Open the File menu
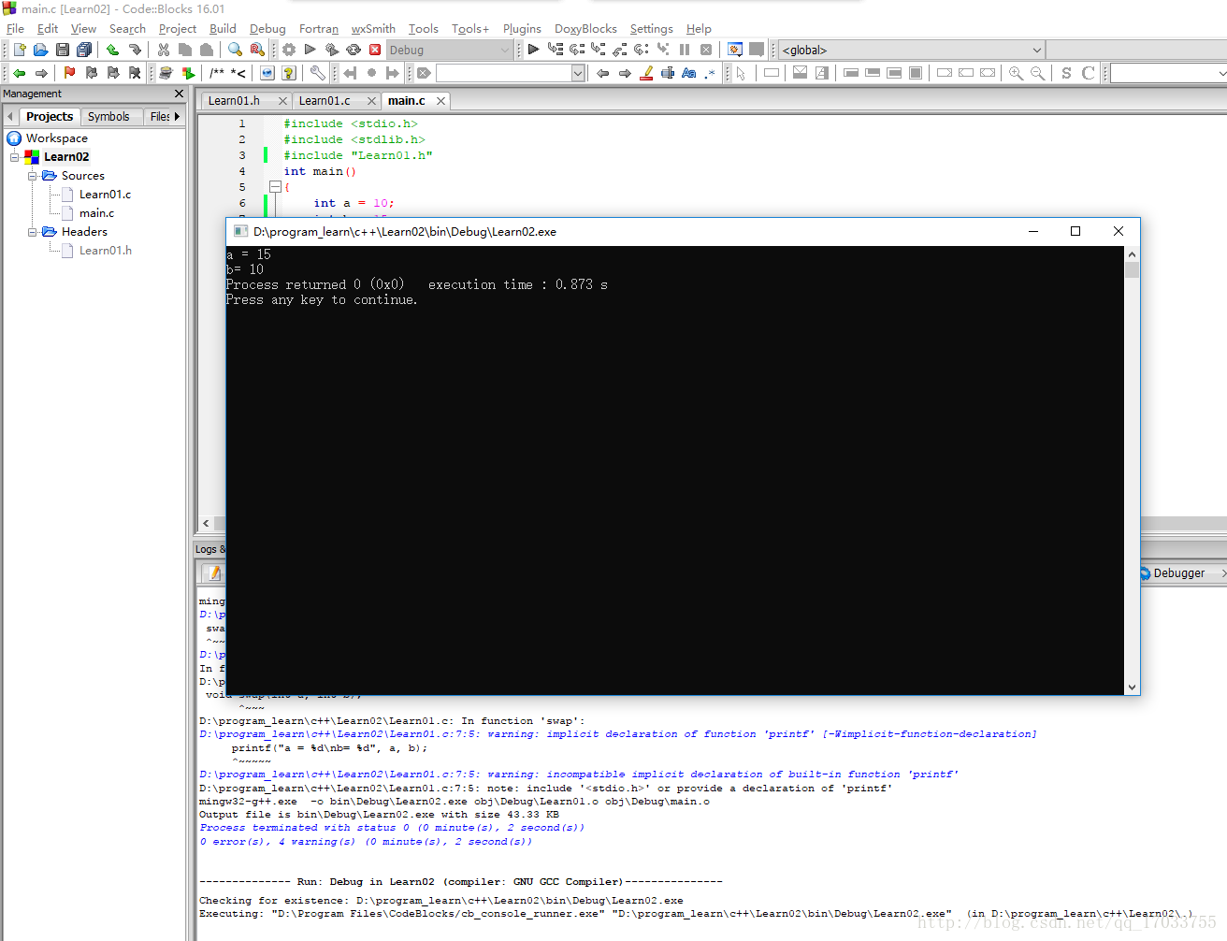This screenshot has width=1227, height=941. [15, 29]
